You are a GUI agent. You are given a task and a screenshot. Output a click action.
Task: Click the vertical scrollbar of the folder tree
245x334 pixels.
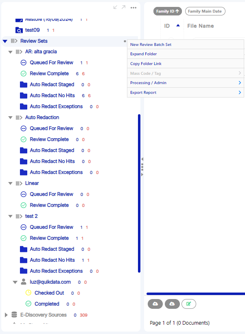click(139, 193)
